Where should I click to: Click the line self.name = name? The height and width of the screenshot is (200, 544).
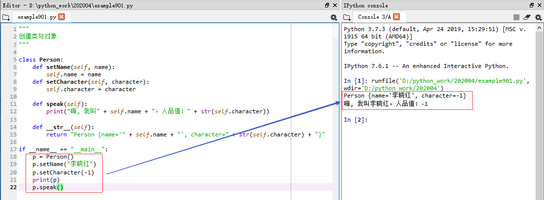click(x=74, y=74)
